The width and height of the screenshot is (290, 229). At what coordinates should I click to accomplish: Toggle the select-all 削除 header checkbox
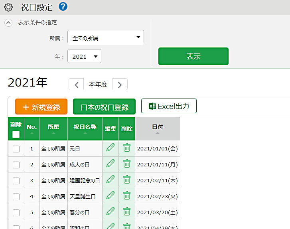click(x=16, y=134)
